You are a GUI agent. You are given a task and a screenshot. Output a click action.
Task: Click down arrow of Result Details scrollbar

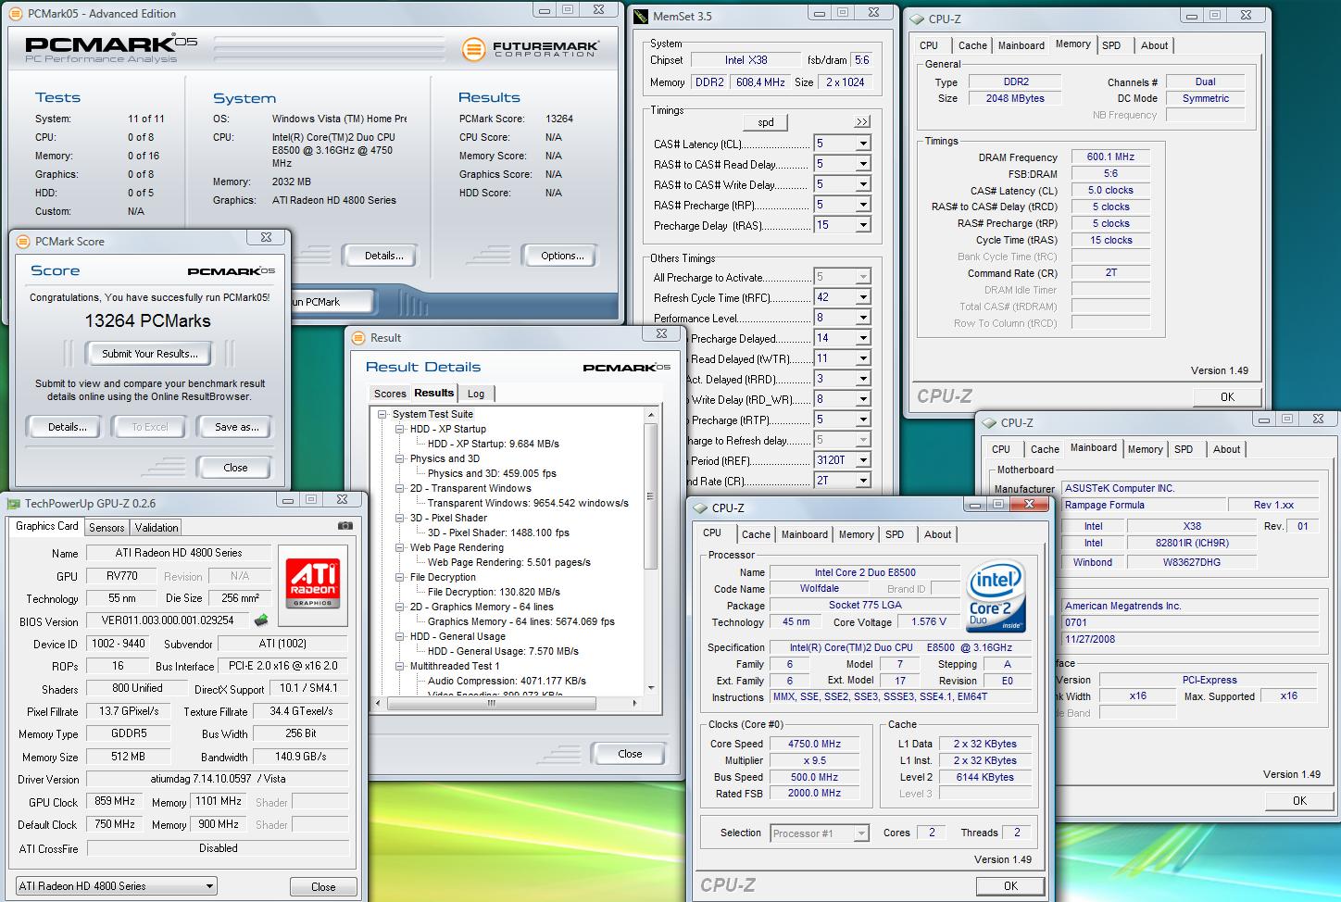pyautogui.click(x=651, y=688)
